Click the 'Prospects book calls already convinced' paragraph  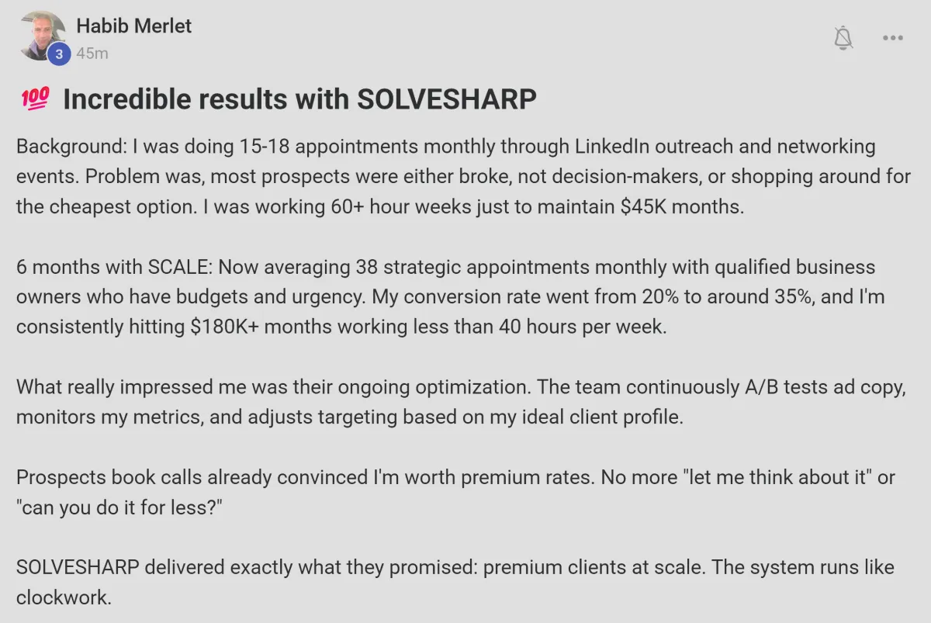click(455, 492)
